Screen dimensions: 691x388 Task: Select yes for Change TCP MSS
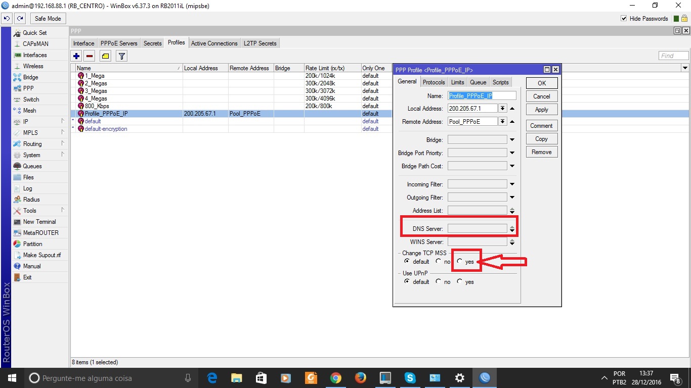pos(460,262)
